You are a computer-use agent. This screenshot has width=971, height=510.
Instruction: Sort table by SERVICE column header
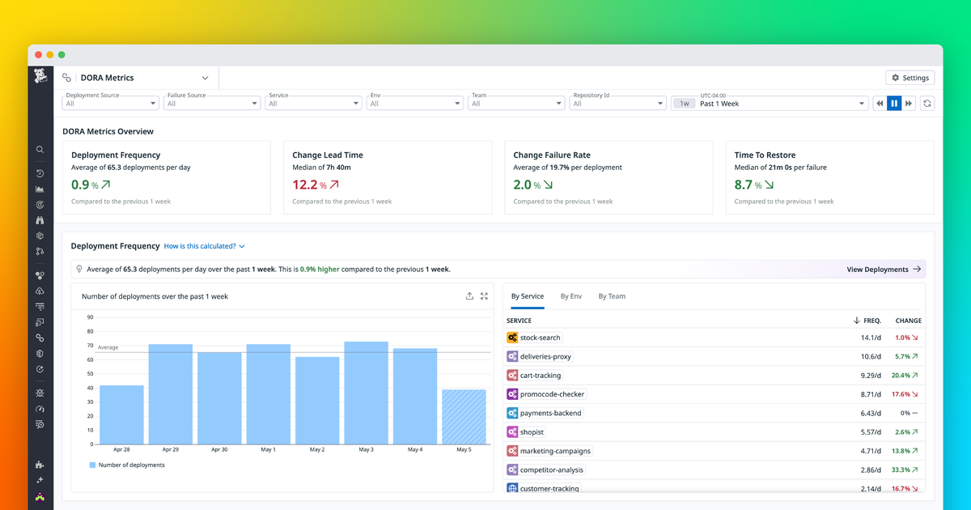click(519, 321)
